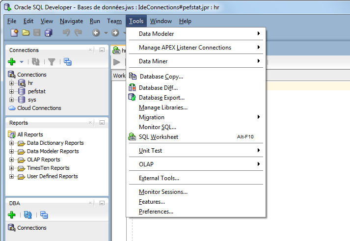Open Manage APEX Listener Connections submenu

196,48
